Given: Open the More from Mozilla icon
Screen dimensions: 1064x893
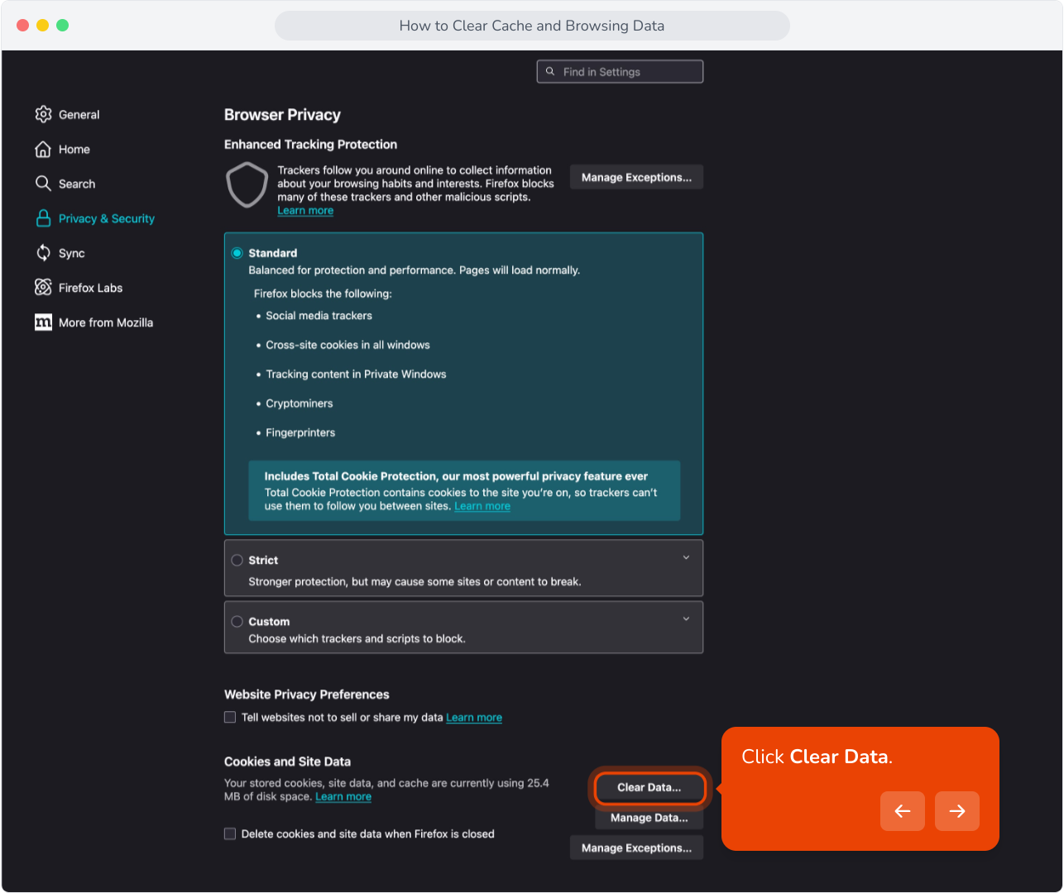Looking at the screenshot, I should point(43,322).
